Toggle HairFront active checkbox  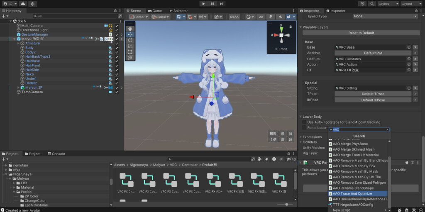tap(117, 65)
